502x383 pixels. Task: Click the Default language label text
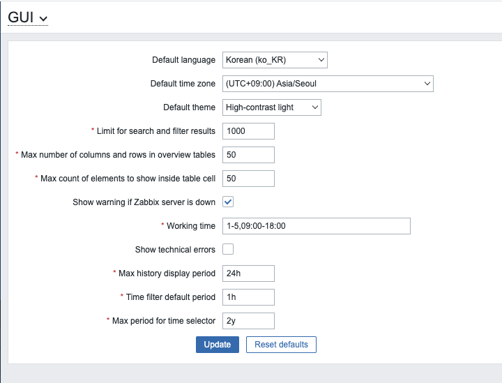183,60
